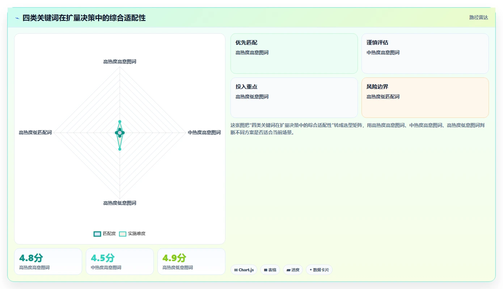Click 高热度低匹配词 text in 风险边界 card
Screen dimensions: 503x289
tap(383, 97)
